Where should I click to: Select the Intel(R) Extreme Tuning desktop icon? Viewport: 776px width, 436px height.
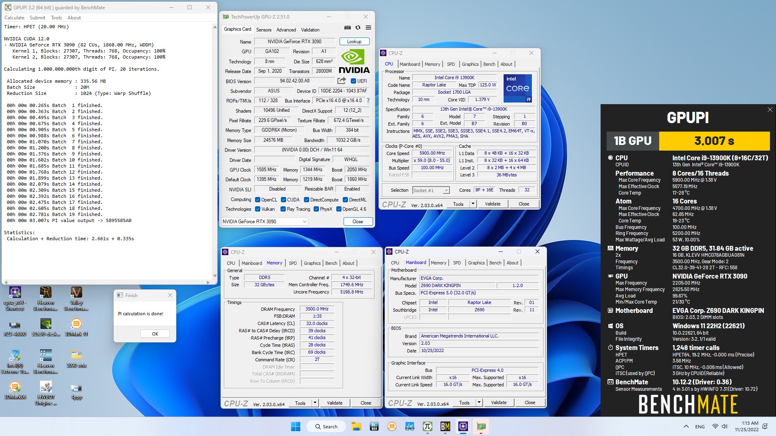click(15, 361)
